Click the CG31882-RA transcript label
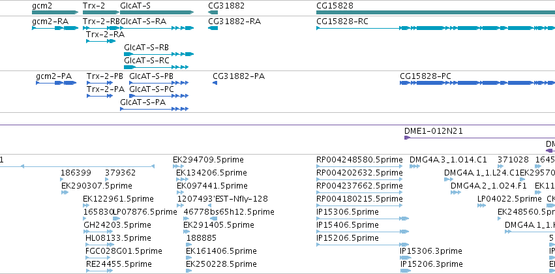The image size is (555, 274). 234,22
